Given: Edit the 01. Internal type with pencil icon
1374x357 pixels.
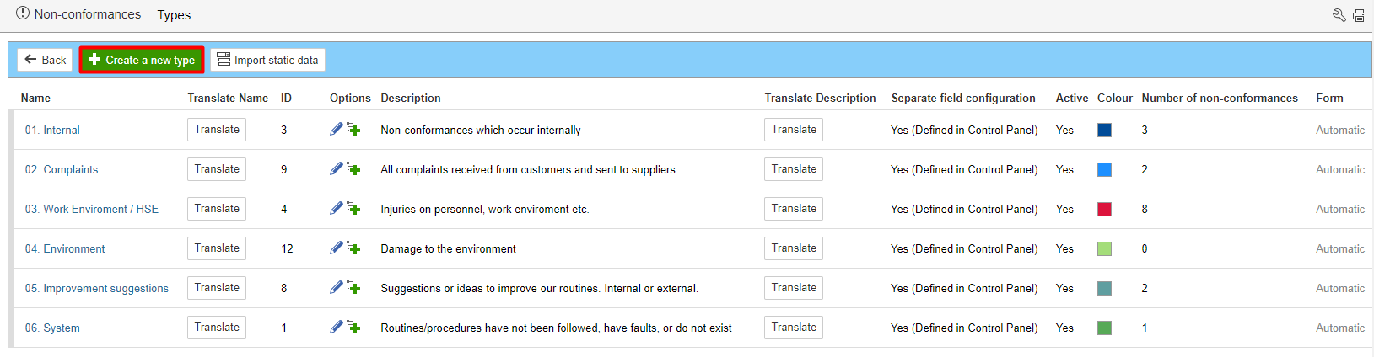Looking at the screenshot, I should coord(336,130).
